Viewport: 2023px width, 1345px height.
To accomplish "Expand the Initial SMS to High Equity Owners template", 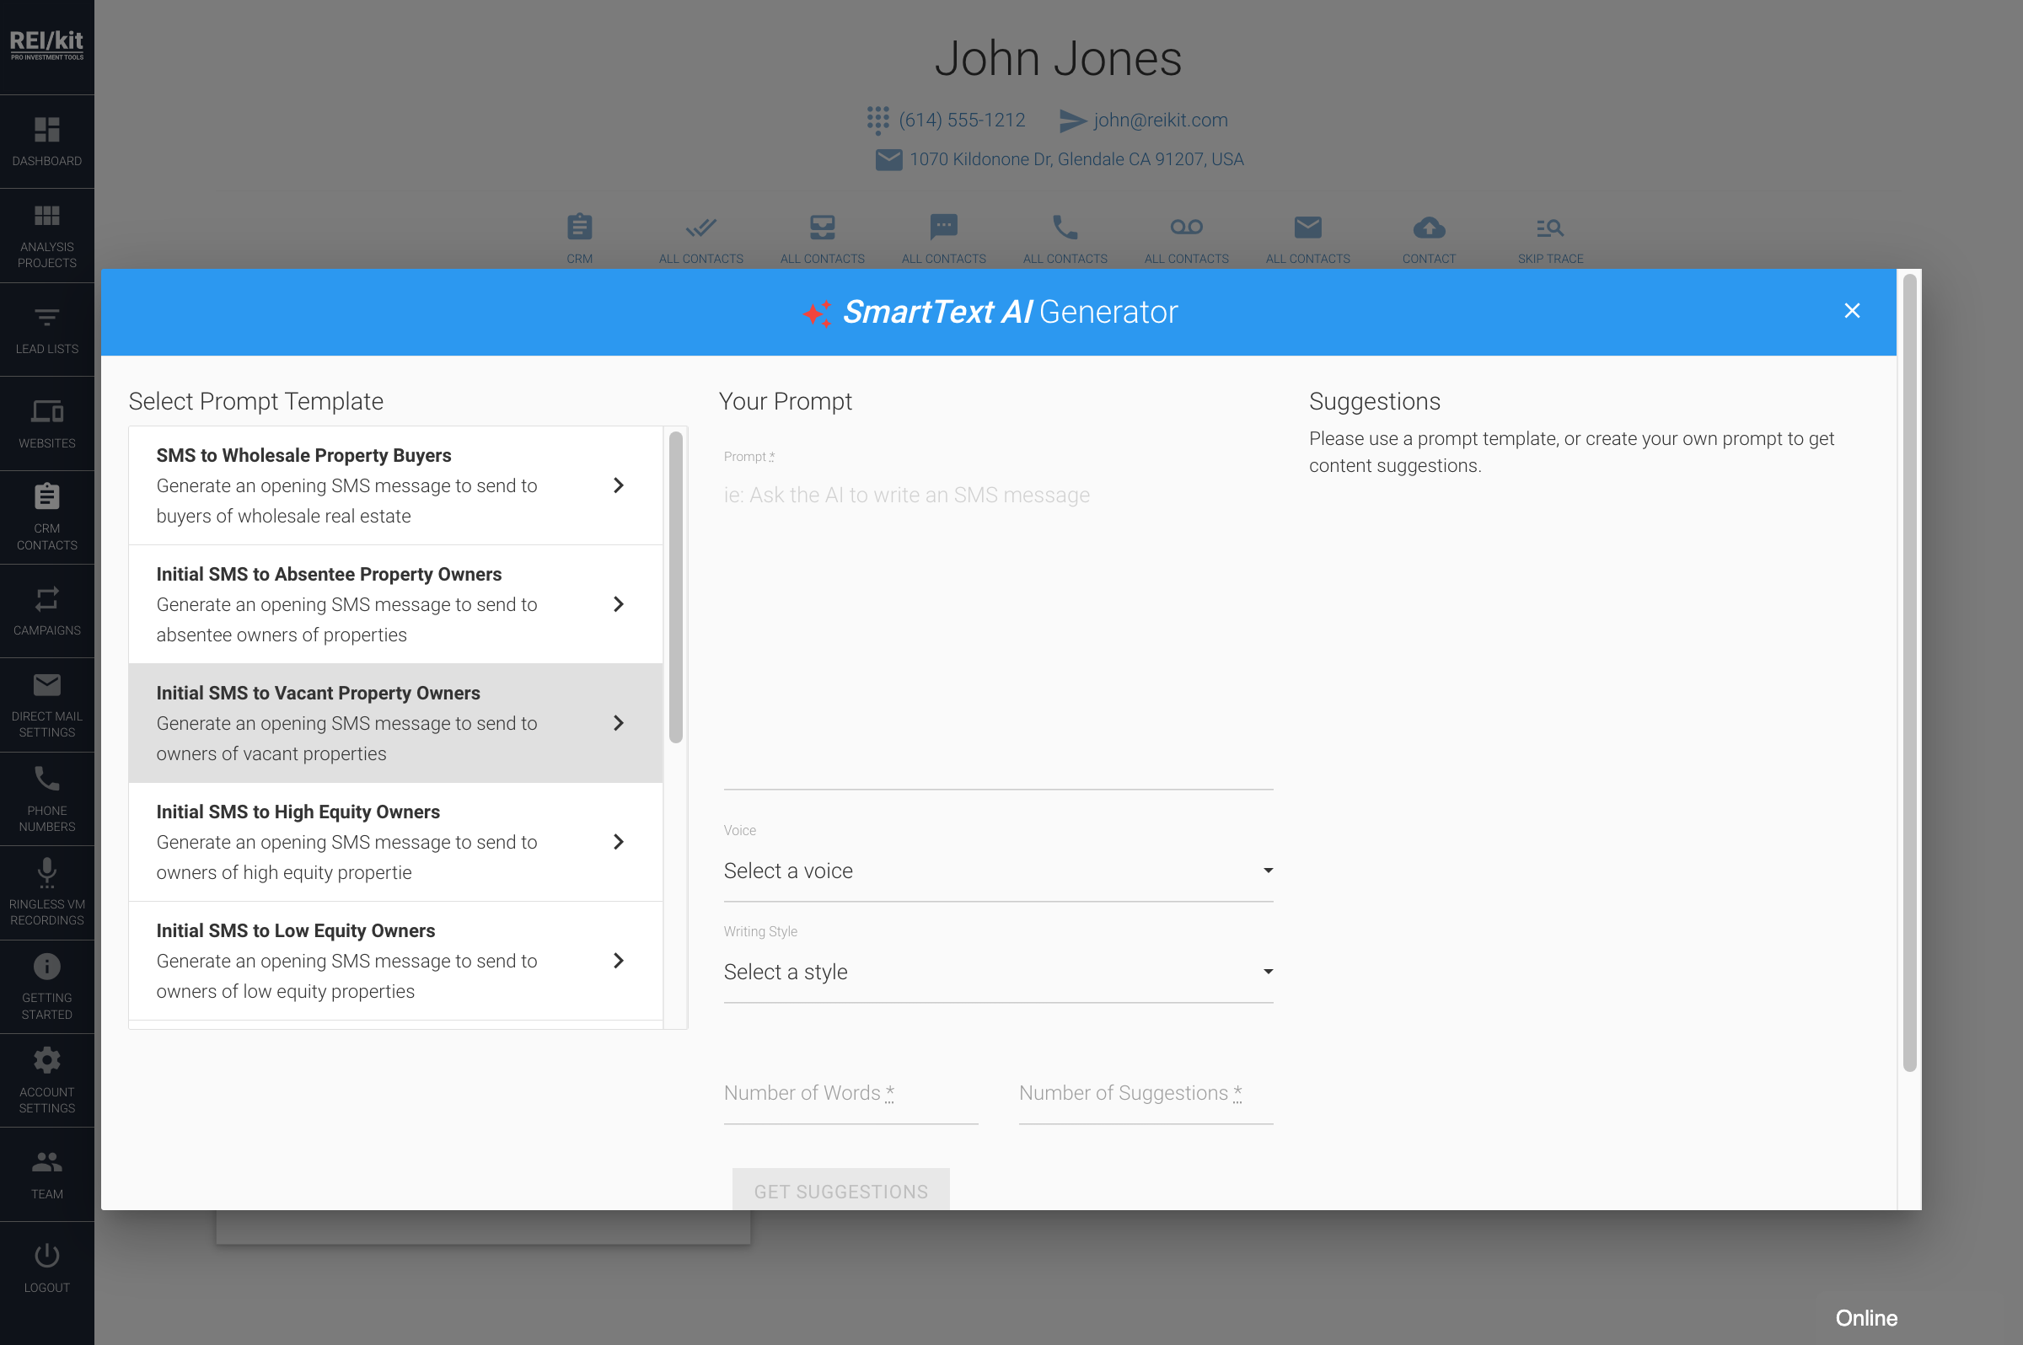I will click(619, 842).
